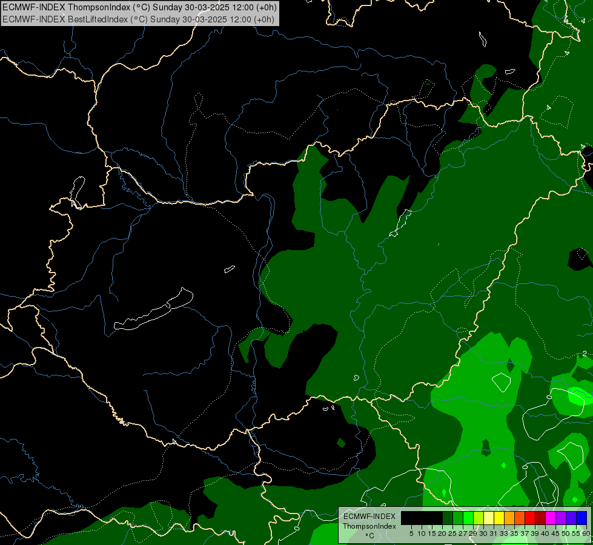The height and width of the screenshot is (545, 593).
Task: Pick the orange-red 35–37 legend swatch
Action: [x=520, y=518]
